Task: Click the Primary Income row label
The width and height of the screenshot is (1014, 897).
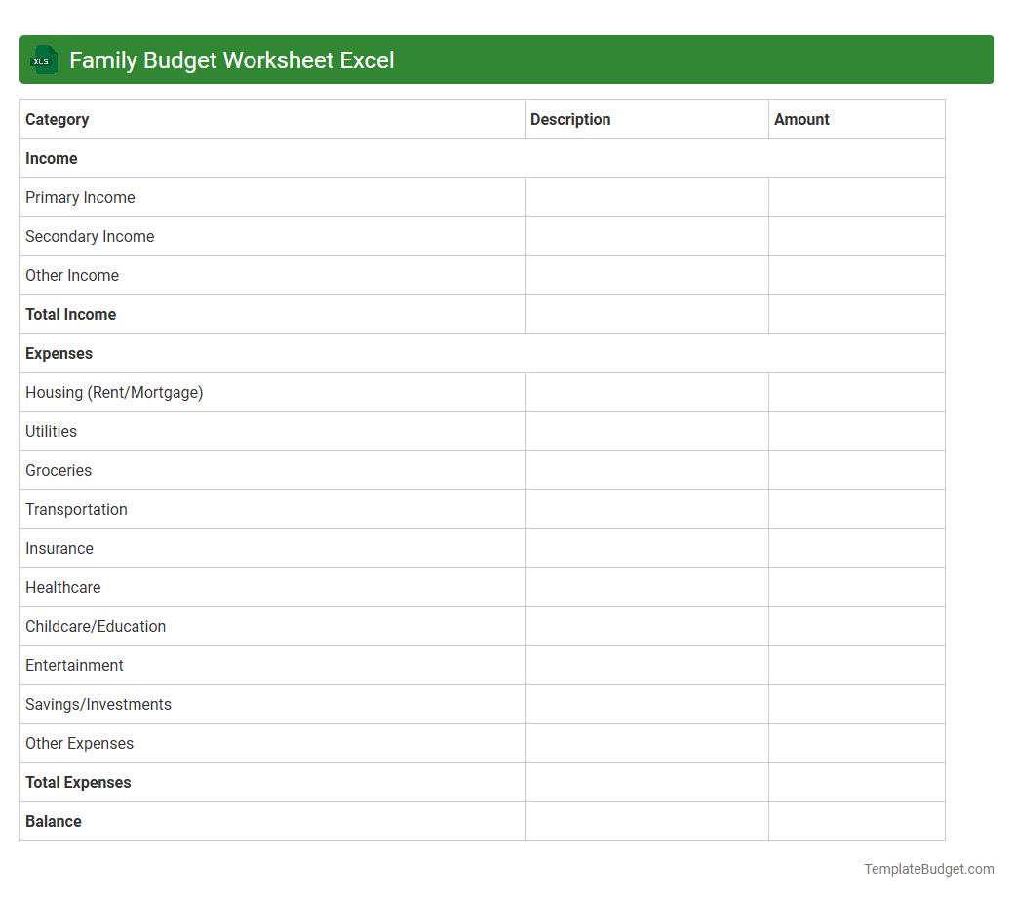Action: pyautogui.click(x=80, y=197)
